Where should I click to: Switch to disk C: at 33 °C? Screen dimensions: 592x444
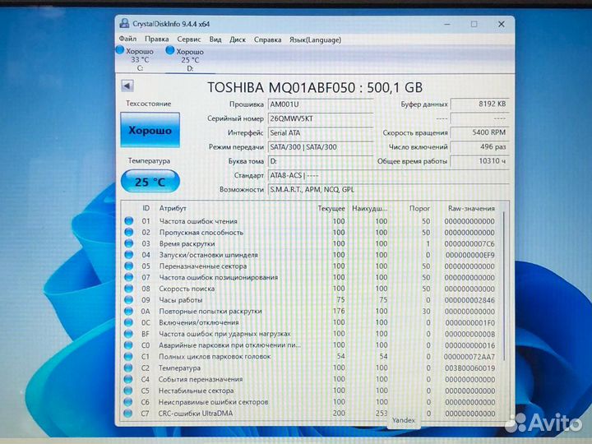pos(136,59)
